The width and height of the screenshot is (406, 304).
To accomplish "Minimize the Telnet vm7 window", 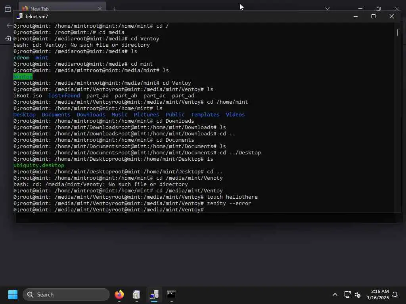I will click(x=356, y=16).
